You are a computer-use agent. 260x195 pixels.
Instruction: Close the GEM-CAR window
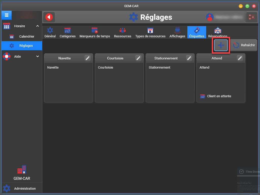254,6
